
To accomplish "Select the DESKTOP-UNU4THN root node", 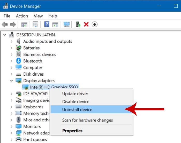I will coord(35,35).
